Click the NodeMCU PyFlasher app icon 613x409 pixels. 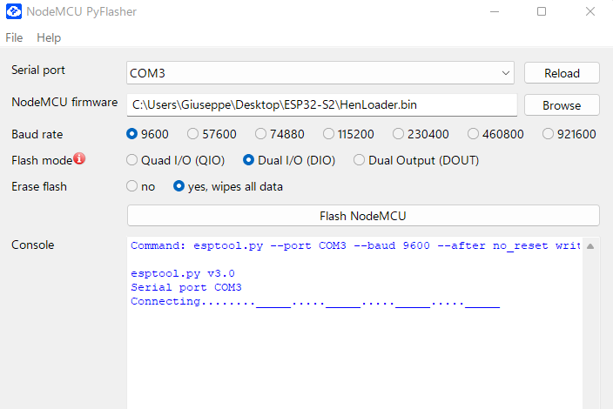click(14, 11)
